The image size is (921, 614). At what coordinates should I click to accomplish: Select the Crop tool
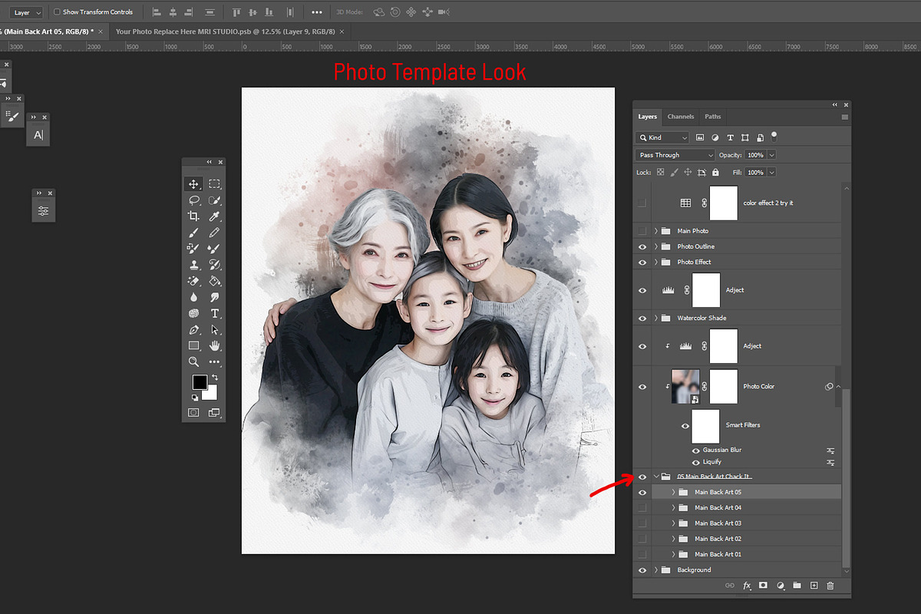click(193, 216)
